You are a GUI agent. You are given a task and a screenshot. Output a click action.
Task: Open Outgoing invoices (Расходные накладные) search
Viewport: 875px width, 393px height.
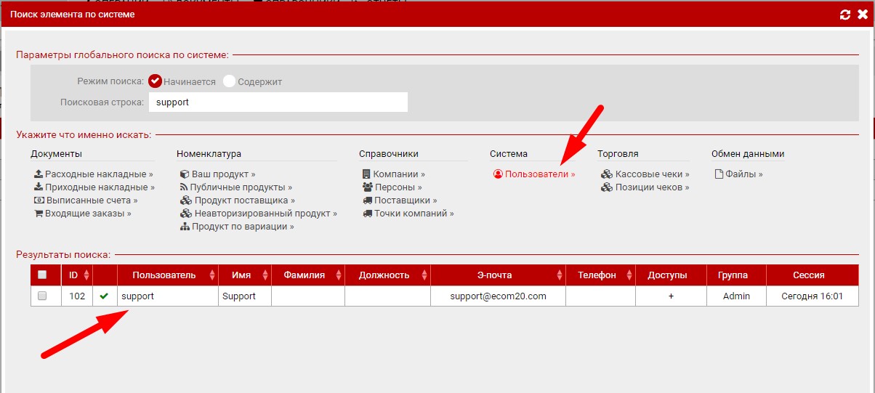[94, 174]
